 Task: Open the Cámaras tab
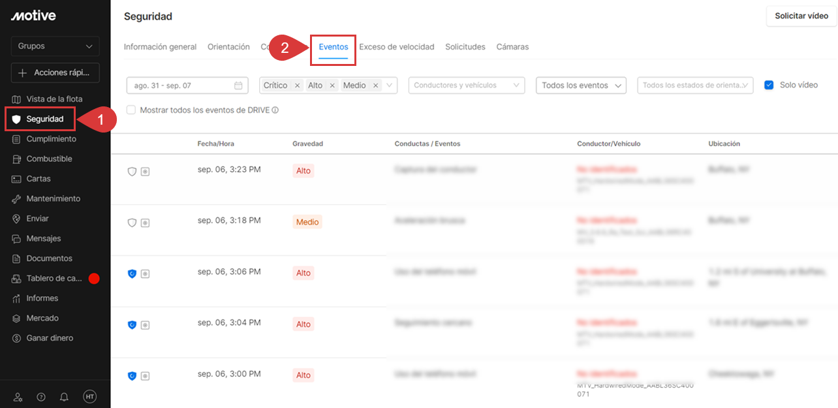coord(512,47)
